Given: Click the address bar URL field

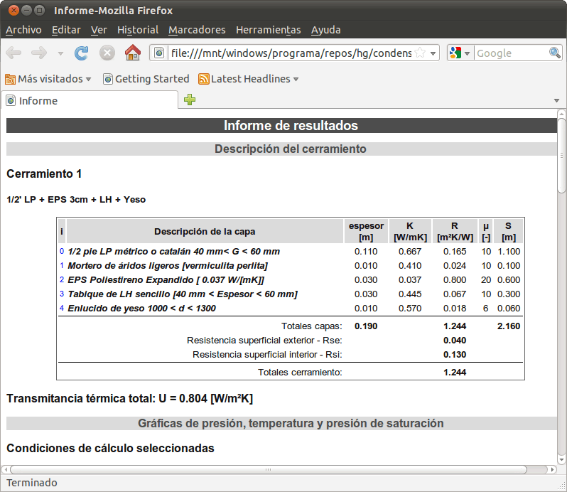Looking at the screenshot, I should tap(291, 53).
